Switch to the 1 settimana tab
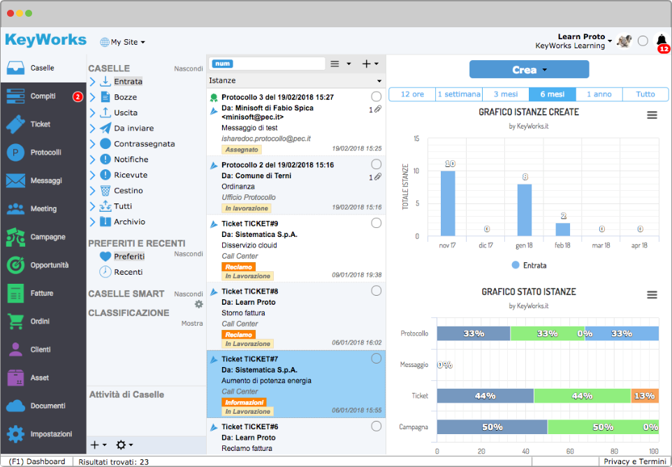The height and width of the screenshot is (467, 672). 459,94
